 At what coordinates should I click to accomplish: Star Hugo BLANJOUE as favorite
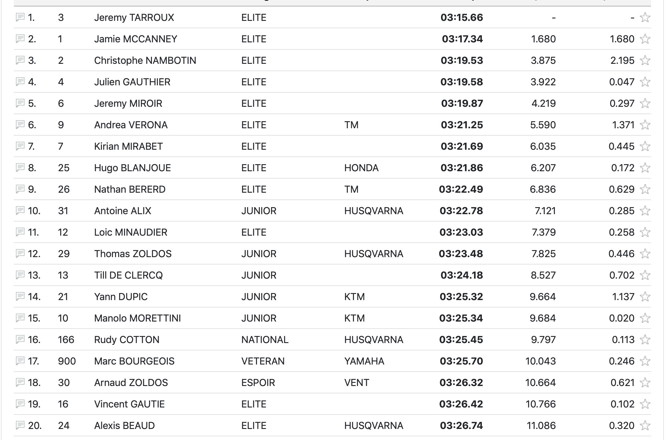[x=645, y=168]
